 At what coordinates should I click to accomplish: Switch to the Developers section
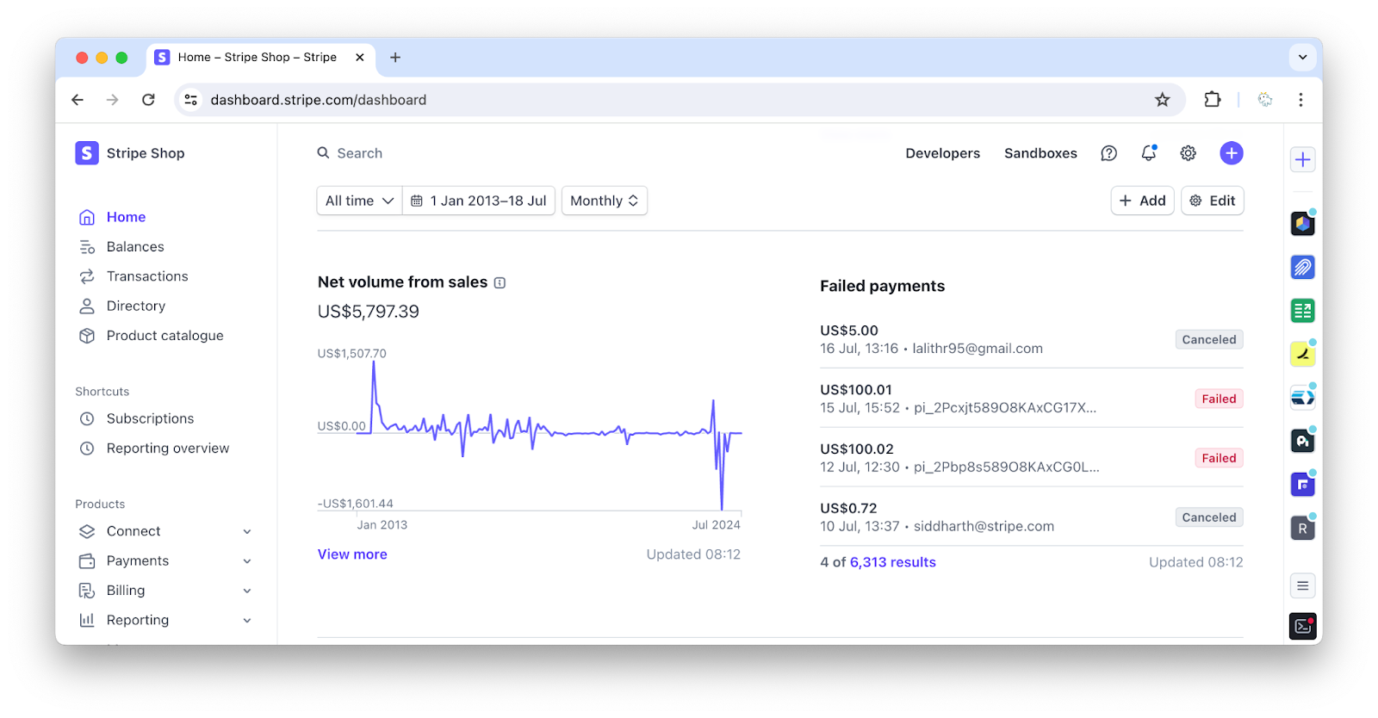(x=942, y=153)
